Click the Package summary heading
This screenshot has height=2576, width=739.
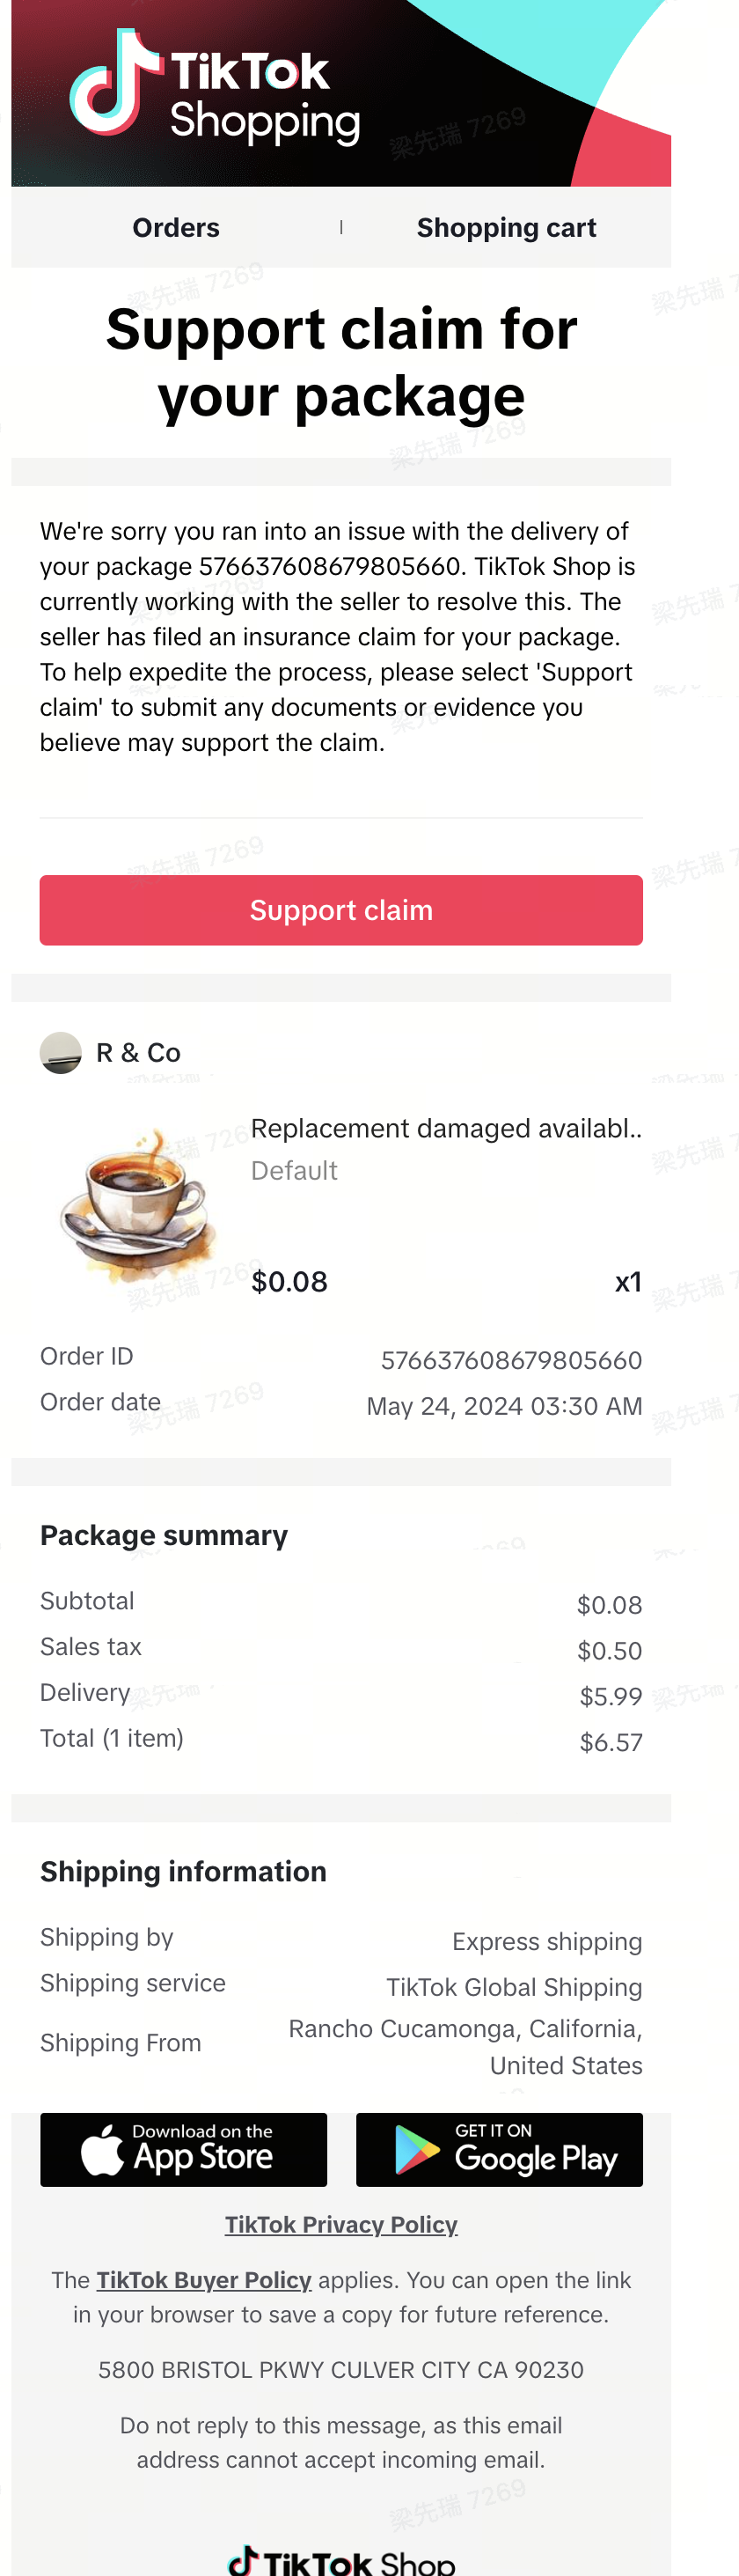tap(164, 1535)
